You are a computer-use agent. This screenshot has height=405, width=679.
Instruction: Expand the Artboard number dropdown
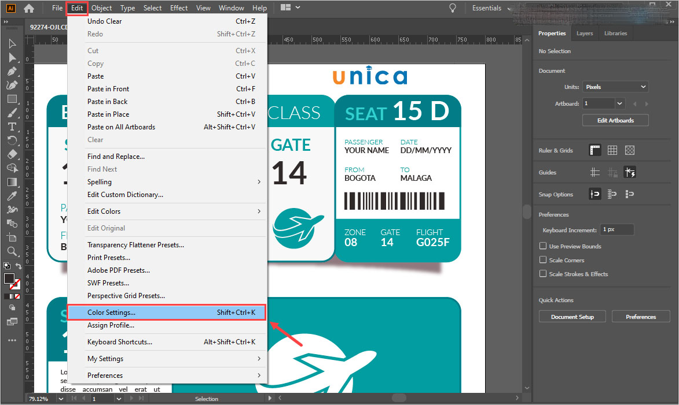click(x=620, y=103)
